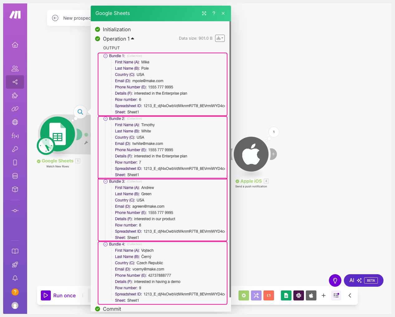Click the email vcerny@make.com in Bundle 4
This screenshot has width=395, height=317.
pyautogui.click(x=148, y=269)
